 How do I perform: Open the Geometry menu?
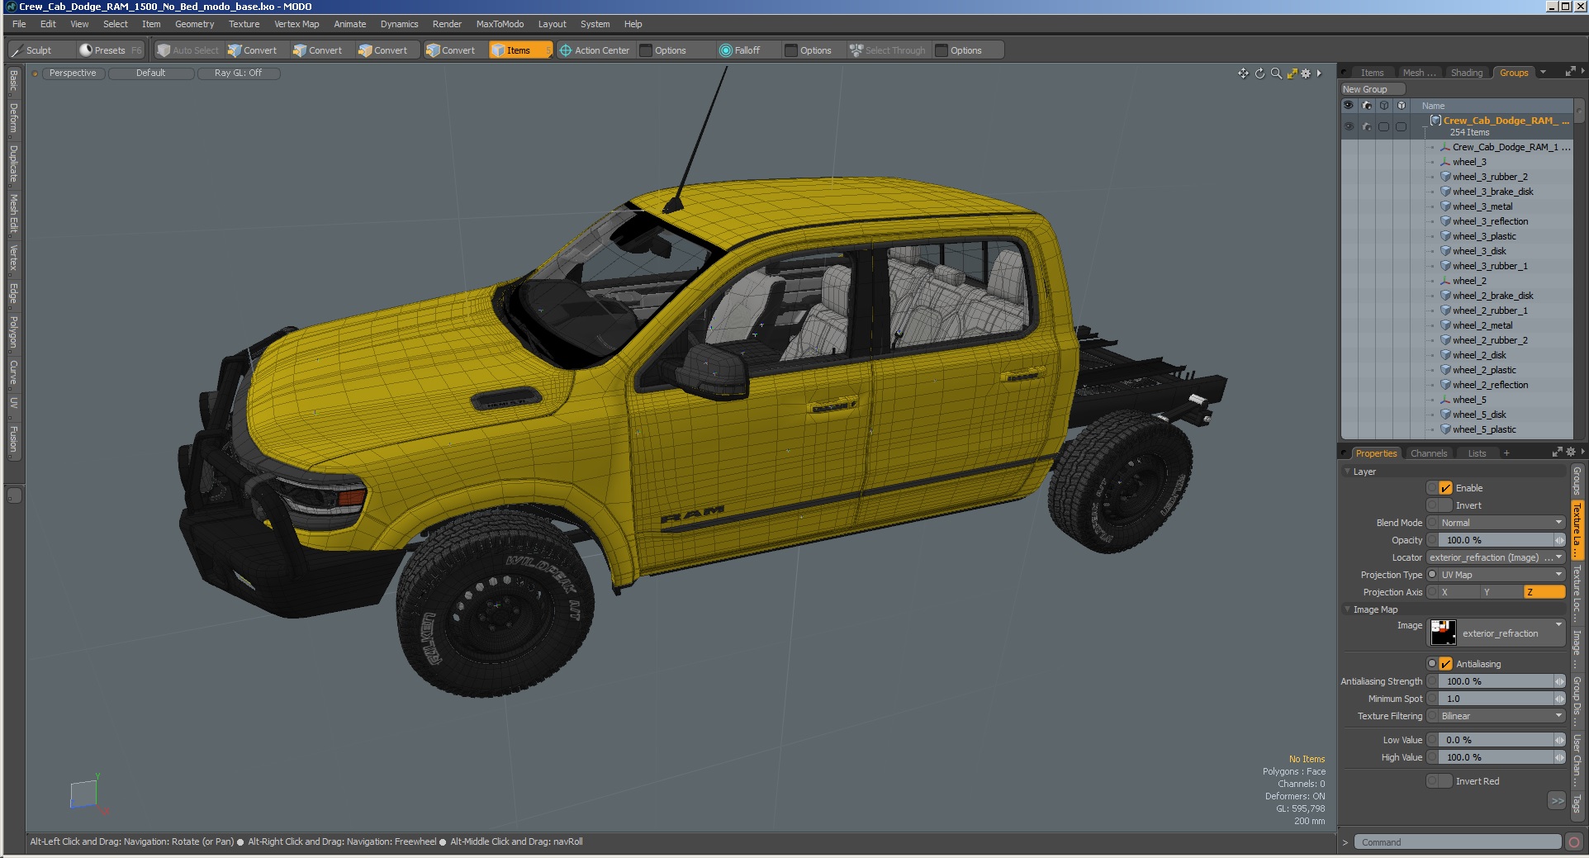194,24
